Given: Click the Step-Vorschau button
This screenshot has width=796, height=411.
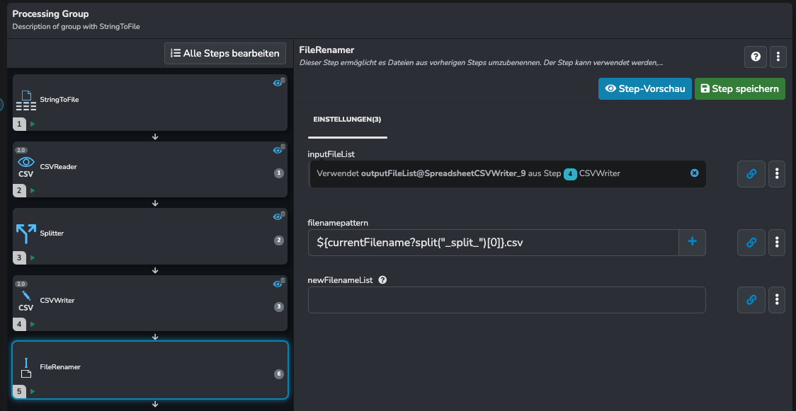Looking at the screenshot, I should pos(644,88).
